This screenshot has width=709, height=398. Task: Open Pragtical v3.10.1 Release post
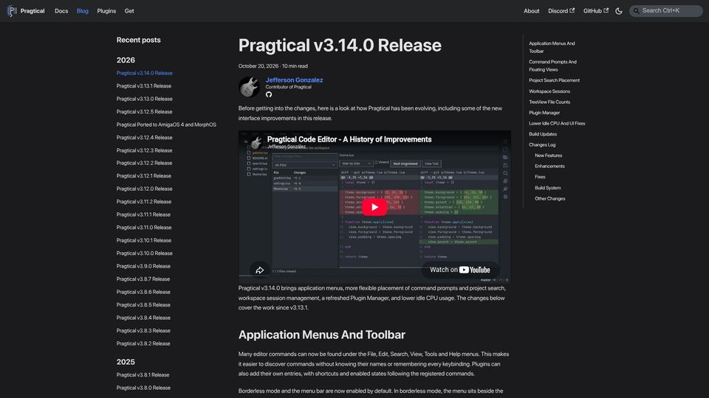point(144,240)
